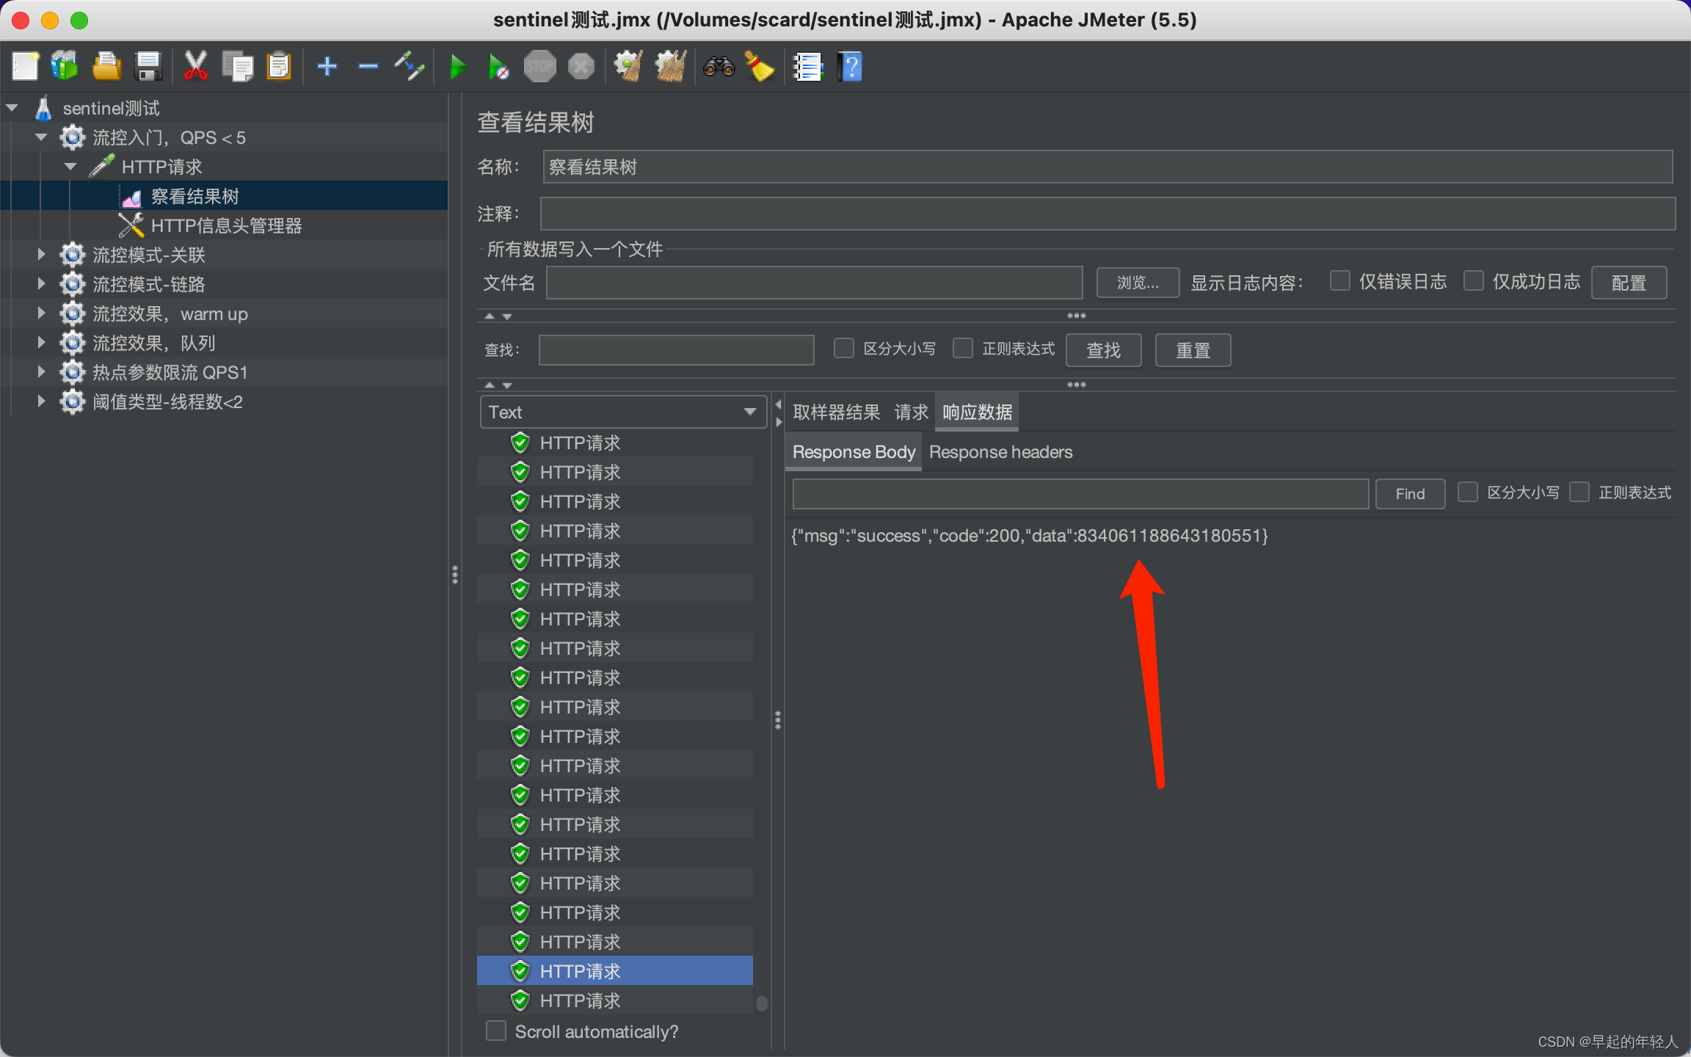Click the Help question mark icon

(x=850, y=67)
